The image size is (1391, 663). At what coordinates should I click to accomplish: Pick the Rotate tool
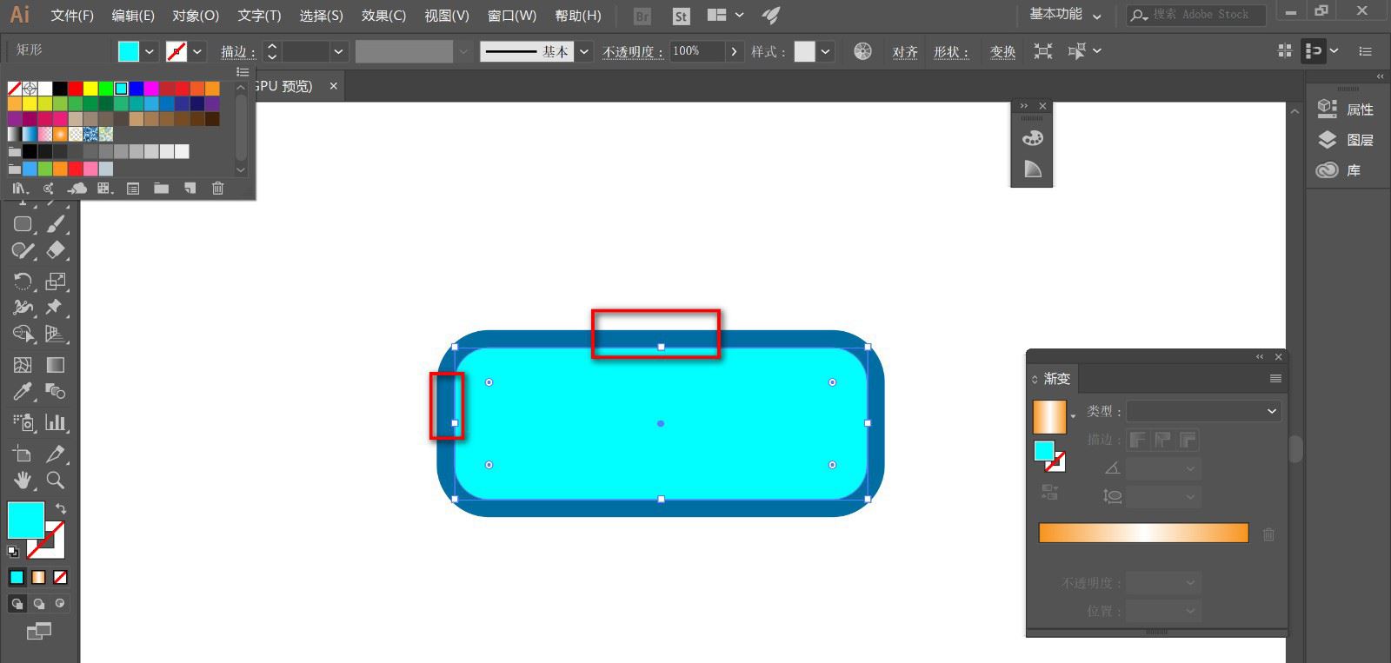[x=23, y=282]
